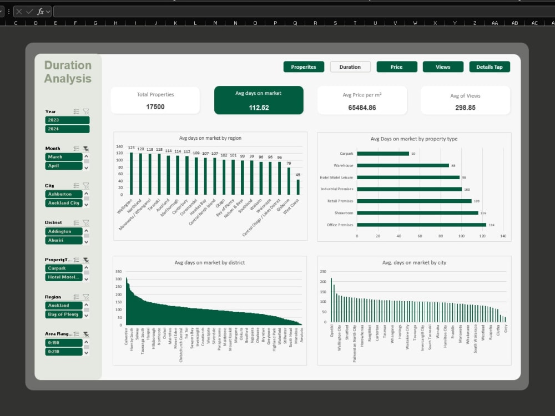Toggle March in Month slicer
The height and width of the screenshot is (416, 555).
(64, 157)
